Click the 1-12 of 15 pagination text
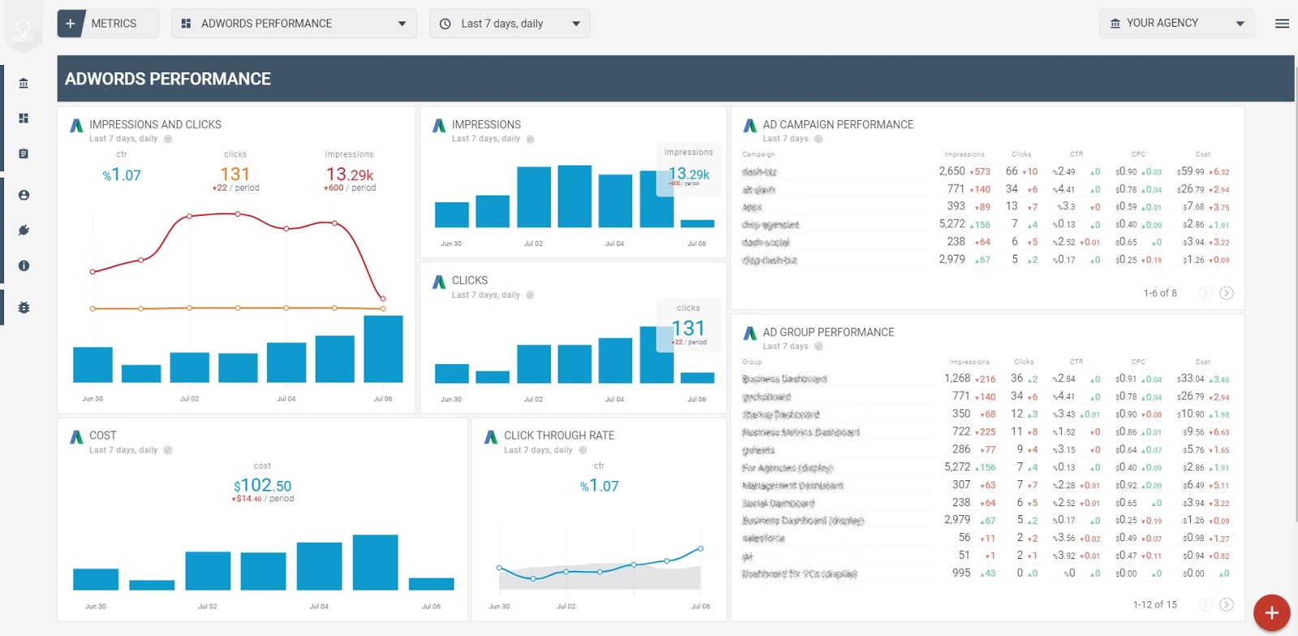The width and height of the screenshot is (1298, 636). click(1154, 604)
